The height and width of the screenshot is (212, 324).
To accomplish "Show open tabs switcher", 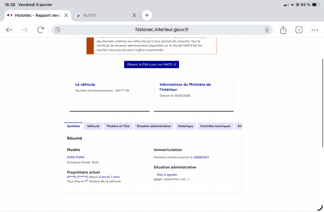I will tap(299, 30).
